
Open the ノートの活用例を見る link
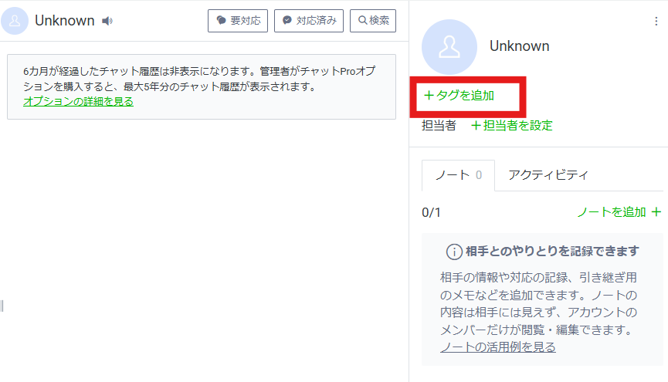pos(497,347)
